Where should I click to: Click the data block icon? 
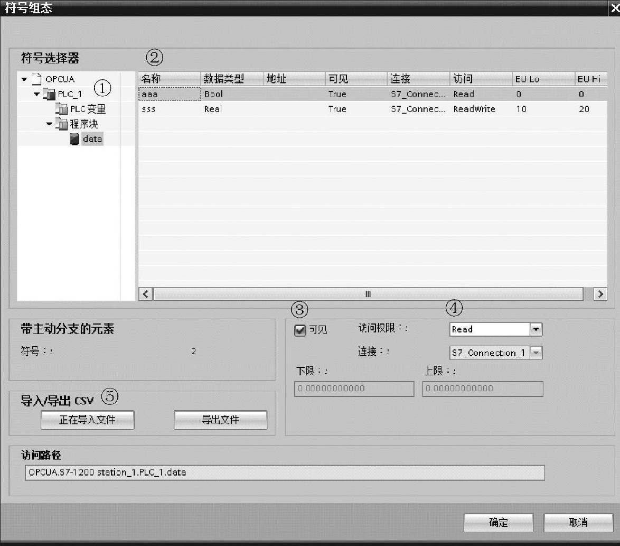(x=74, y=139)
